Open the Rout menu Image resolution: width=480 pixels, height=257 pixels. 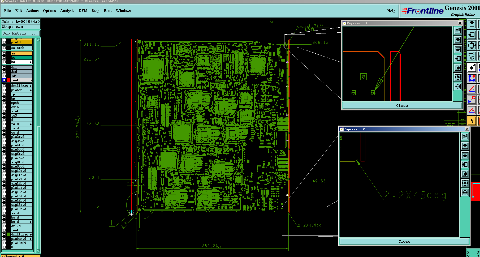[108, 11]
